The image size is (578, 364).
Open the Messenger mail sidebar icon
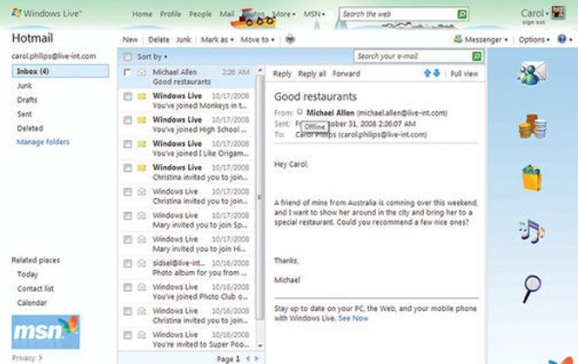pyautogui.click(x=532, y=73)
